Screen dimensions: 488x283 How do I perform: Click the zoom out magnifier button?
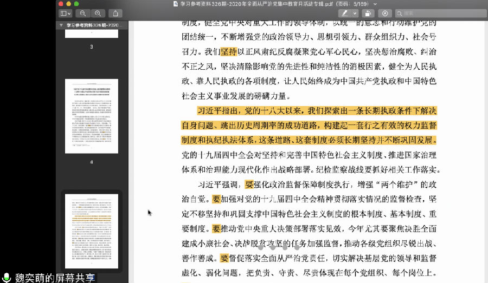point(83,13)
